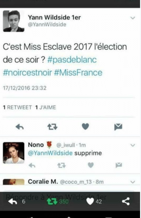The height and width of the screenshot is (218, 141).
Task: Open the #pasdeblanc hashtag
Action: [72, 60]
